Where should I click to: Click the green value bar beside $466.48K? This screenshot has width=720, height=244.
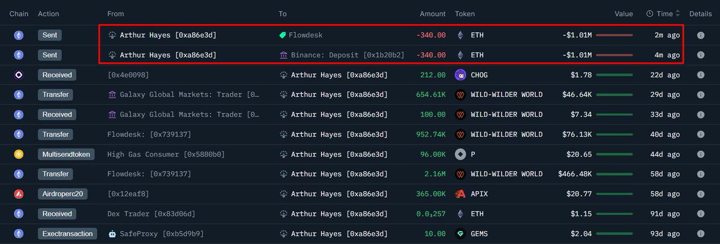pyautogui.click(x=614, y=173)
